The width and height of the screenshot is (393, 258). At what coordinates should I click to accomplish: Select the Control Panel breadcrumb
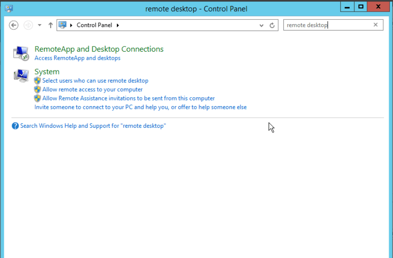94,25
